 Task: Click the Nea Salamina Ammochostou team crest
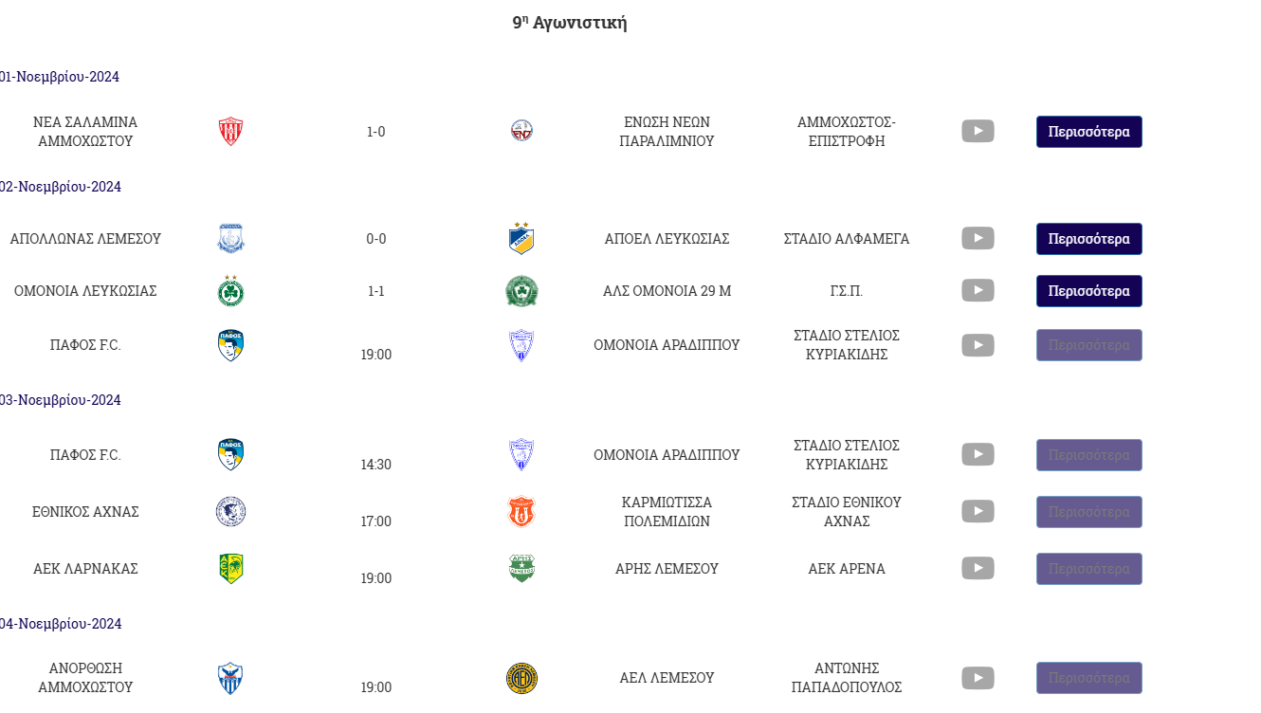coord(230,131)
